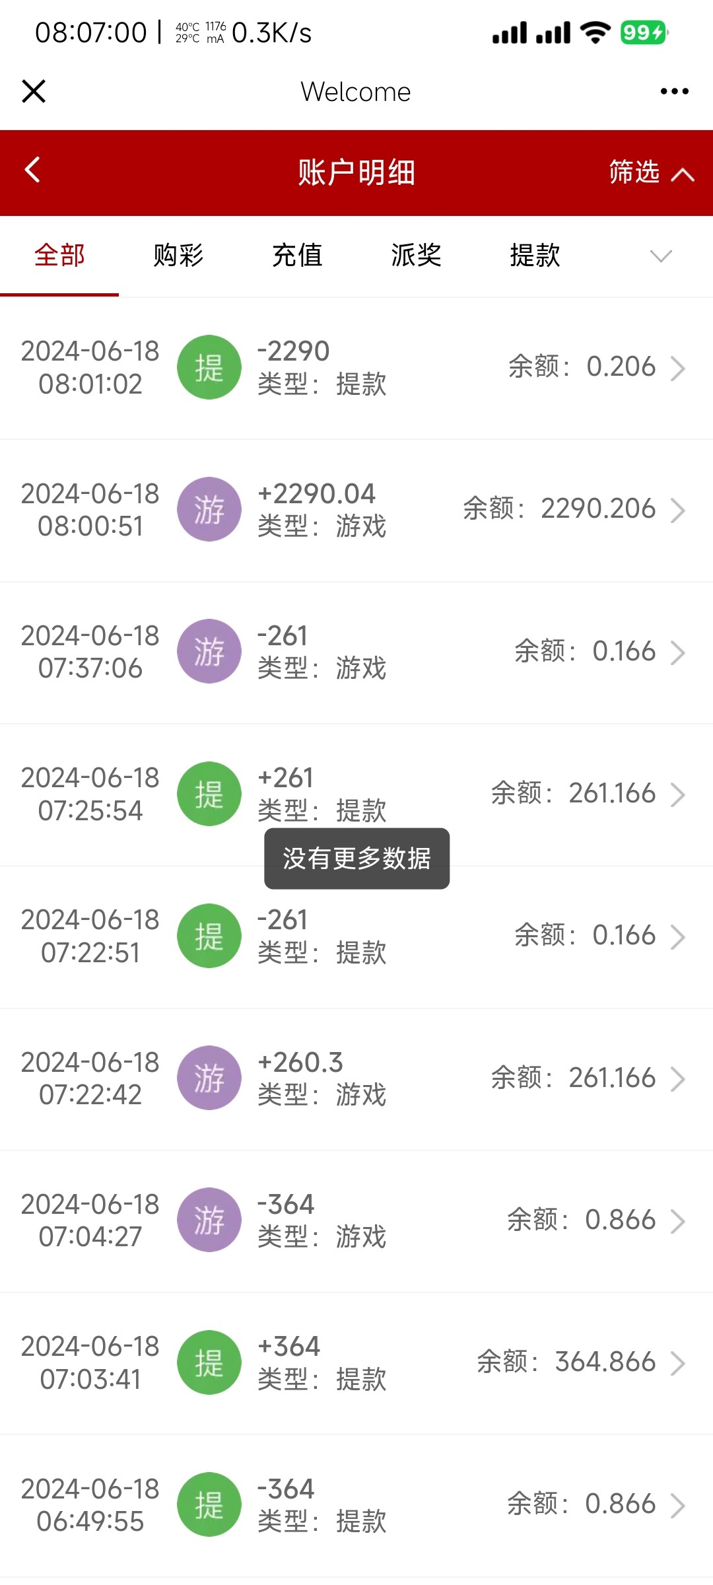
Task: Open details arrow for balance 2290.206
Action: pyautogui.click(x=678, y=510)
